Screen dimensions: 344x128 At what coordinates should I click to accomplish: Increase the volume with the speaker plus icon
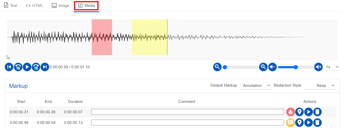(319, 67)
